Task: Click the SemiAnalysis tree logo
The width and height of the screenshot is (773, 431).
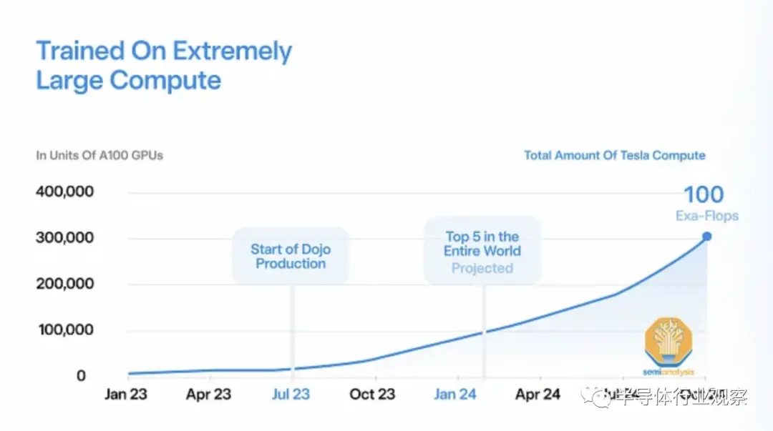Action: coord(669,345)
